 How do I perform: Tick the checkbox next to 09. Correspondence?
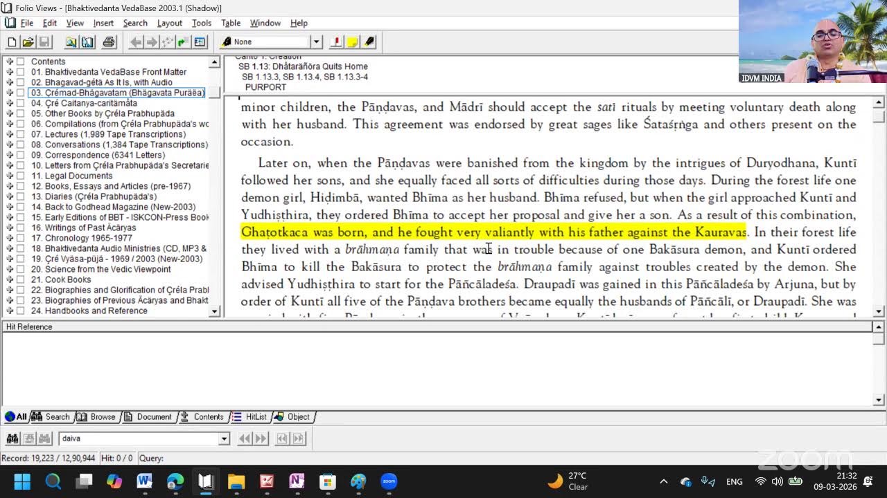click(x=20, y=155)
